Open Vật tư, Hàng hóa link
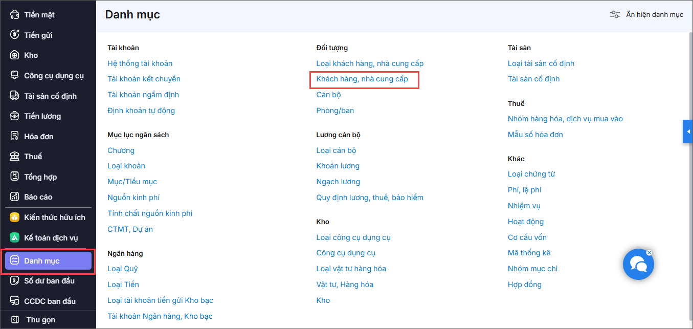693x329 pixels. pyautogui.click(x=345, y=284)
